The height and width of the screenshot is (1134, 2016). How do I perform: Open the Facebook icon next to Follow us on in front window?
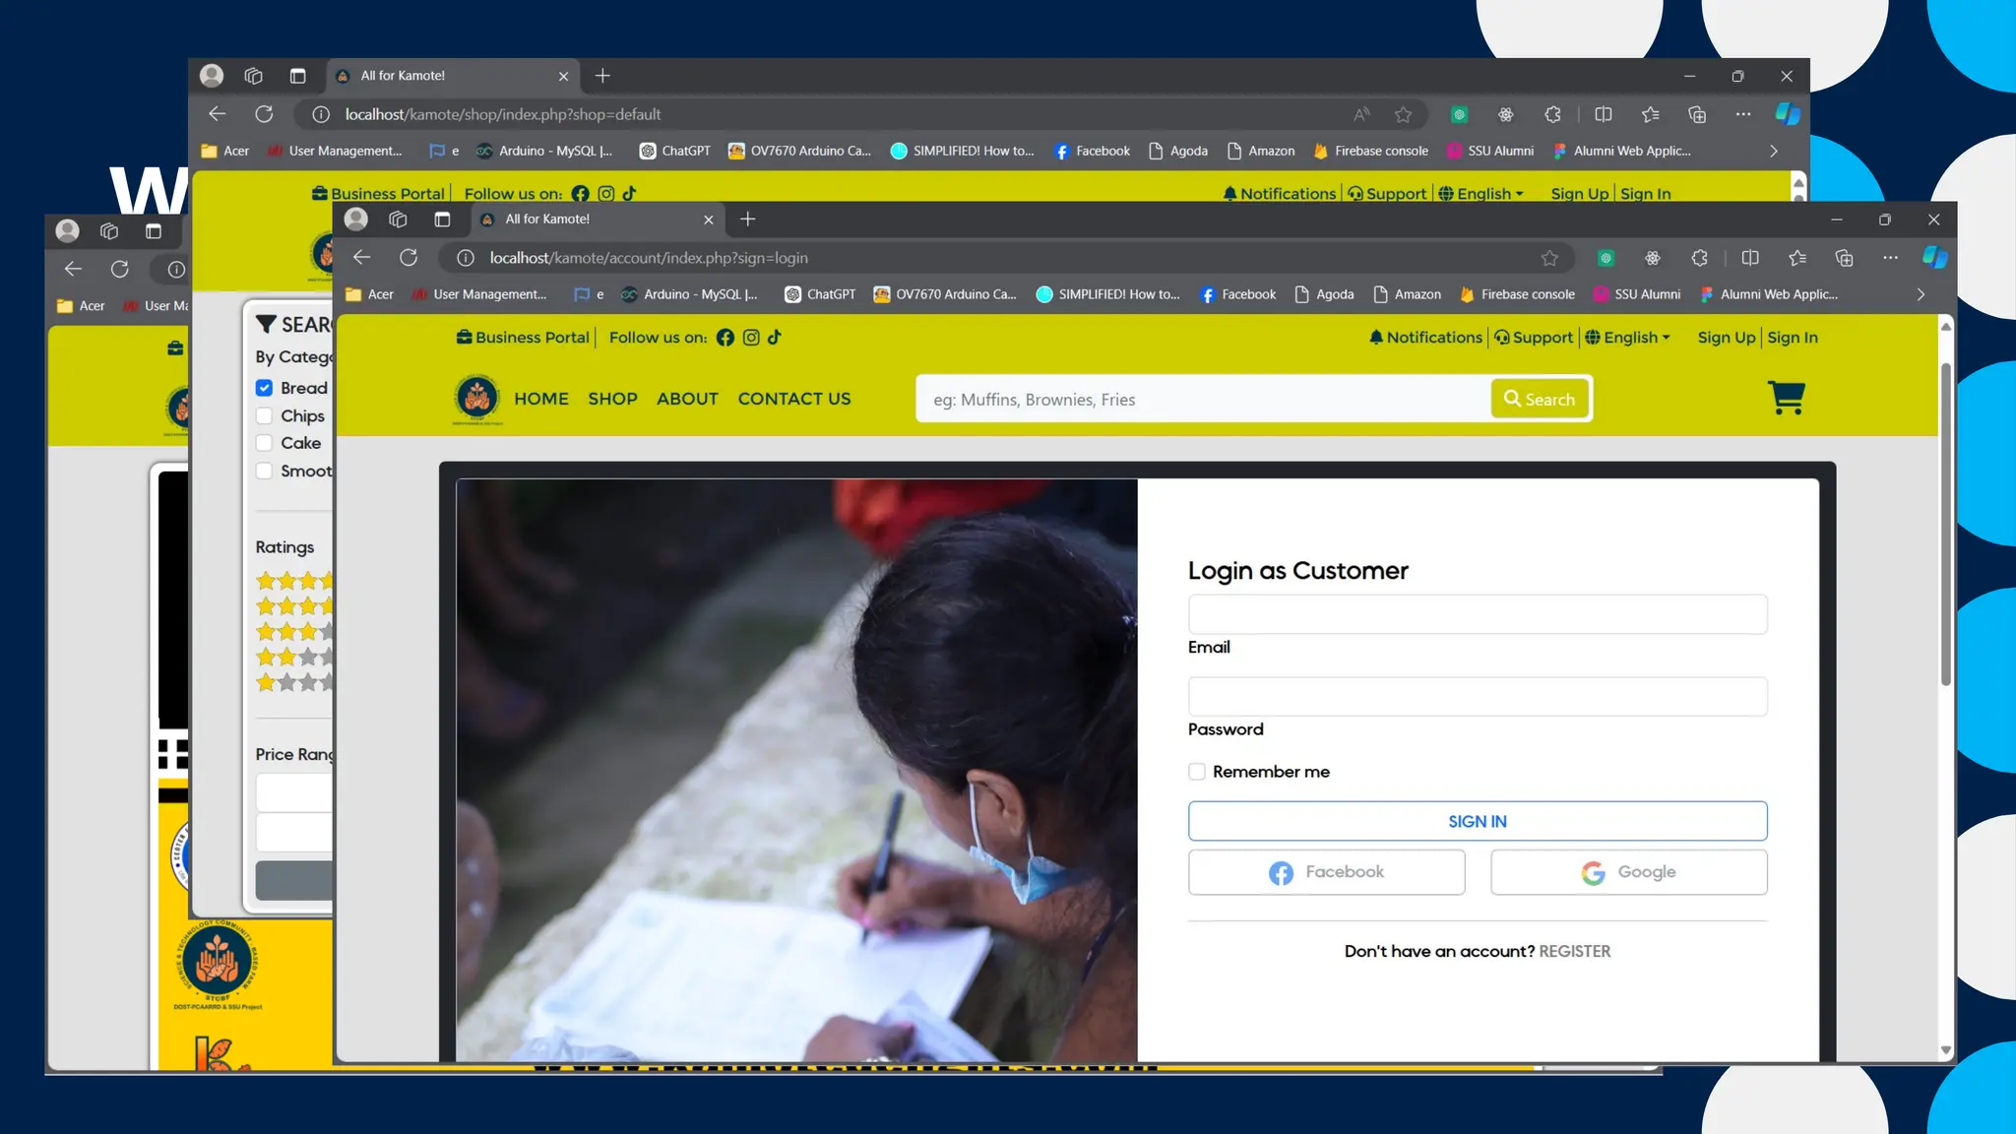coord(725,338)
